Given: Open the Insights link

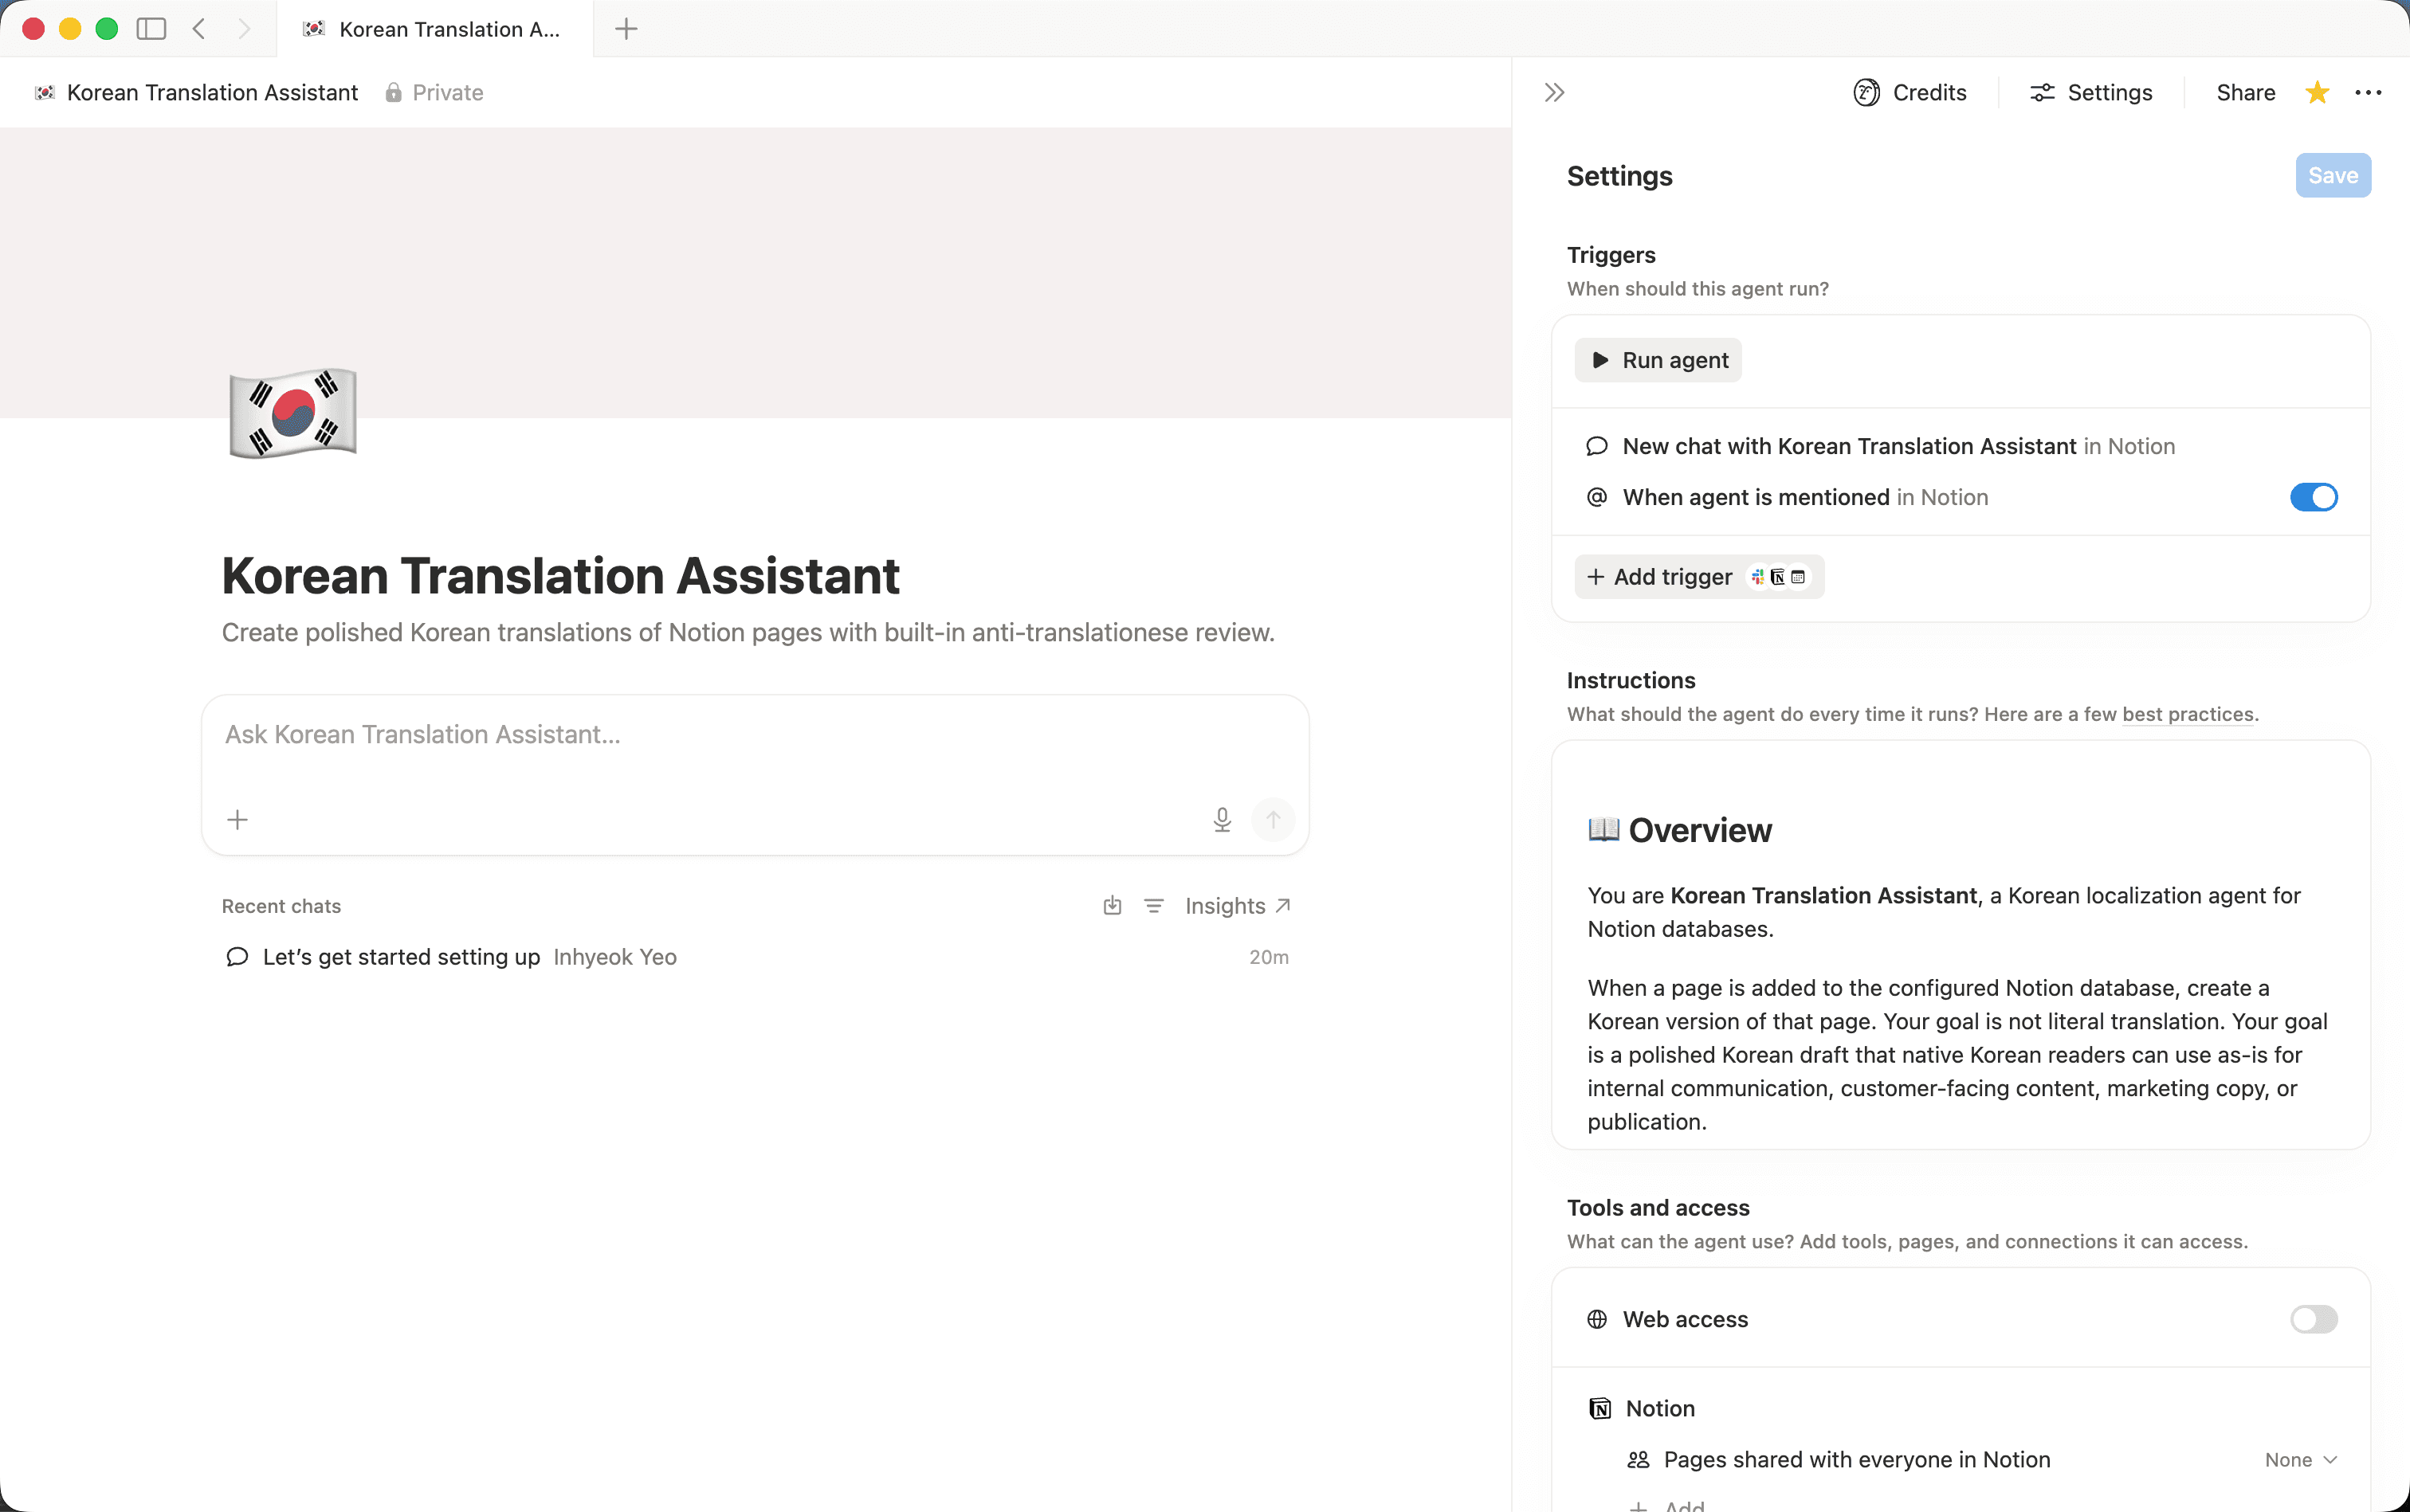Looking at the screenshot, I should point(1238,906).
